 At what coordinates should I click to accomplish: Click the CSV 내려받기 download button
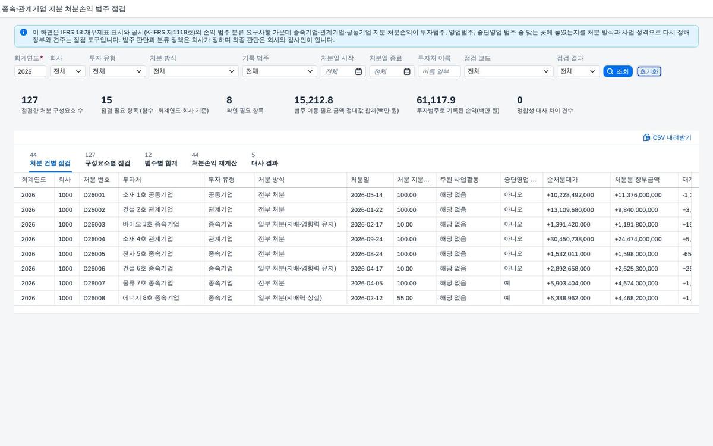(667, 137)
